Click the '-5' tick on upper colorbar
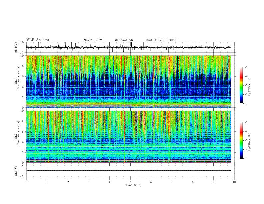This screenshot has width=264, height=204. [x=246, y=85]
